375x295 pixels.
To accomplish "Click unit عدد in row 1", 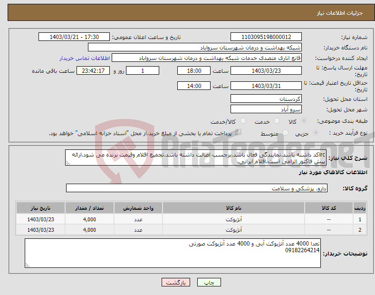I will [x=138, y=219].
